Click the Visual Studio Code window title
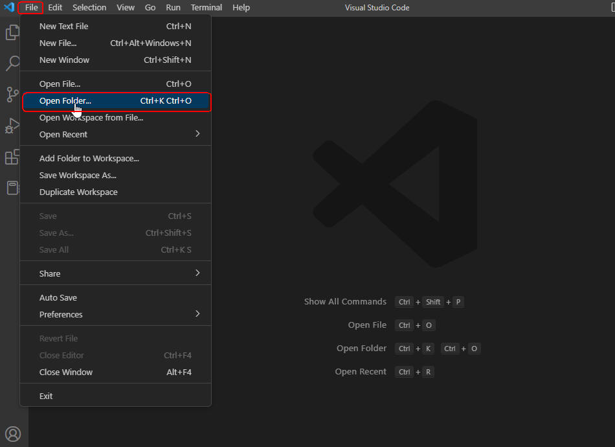The image size is (615, 447). 377,8
